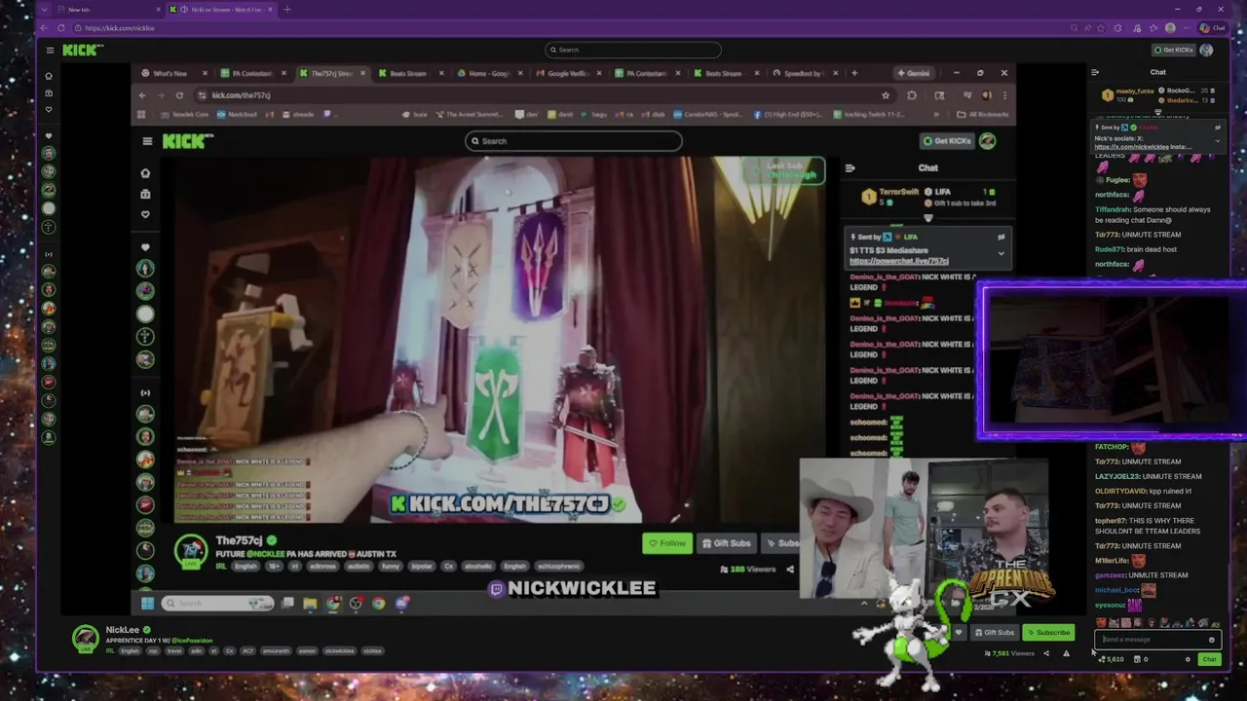Image resolution: width=1247 pixels, height=701 pixels.
Task: Follow NickLee using the heart button
Action: coord(959,633)
